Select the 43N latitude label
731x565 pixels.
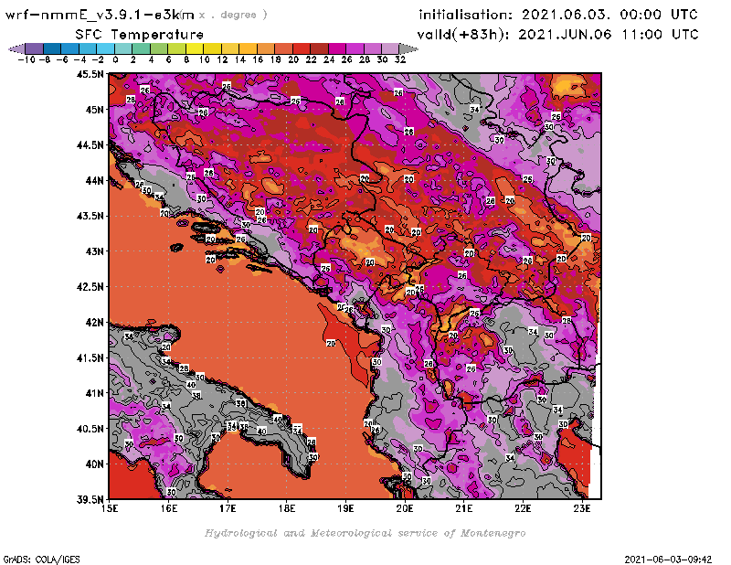pyautogui.click(x=94, y=251)
